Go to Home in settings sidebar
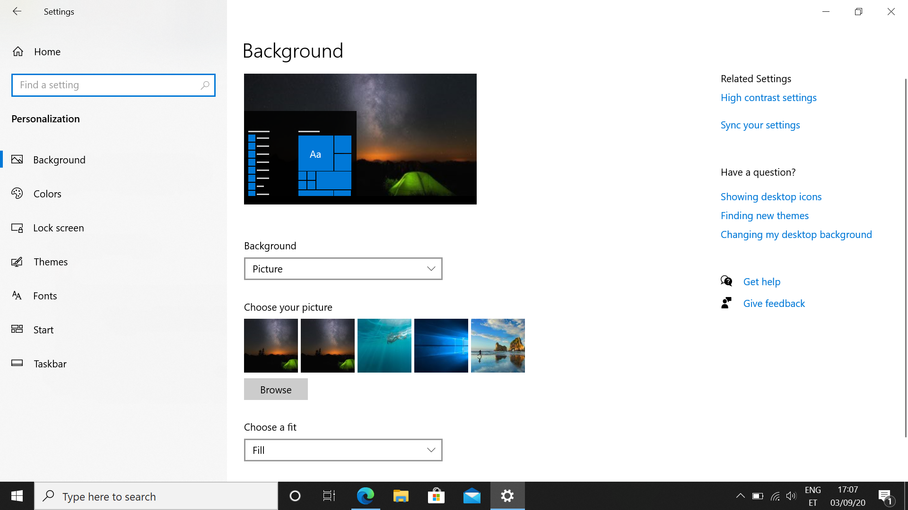The image size is (908, 510). [x=47, y=51]
